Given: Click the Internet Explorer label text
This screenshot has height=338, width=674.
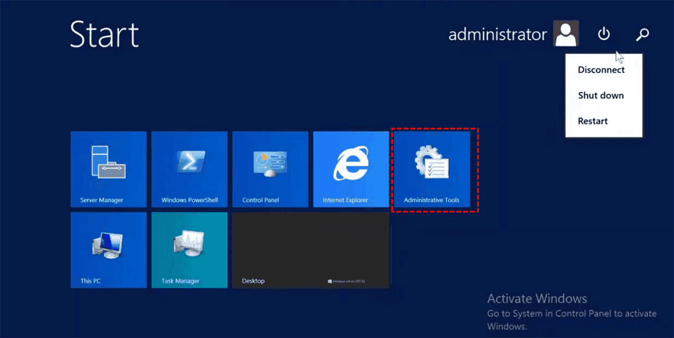Looking at the screenshot, I should click(x=345, y=200).
